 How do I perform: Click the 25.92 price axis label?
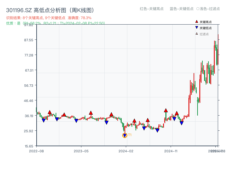coord(28,131)
